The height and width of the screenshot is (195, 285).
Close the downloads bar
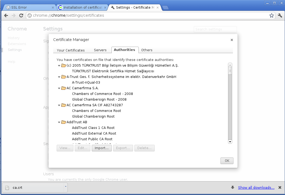click(x=280, y=187)
